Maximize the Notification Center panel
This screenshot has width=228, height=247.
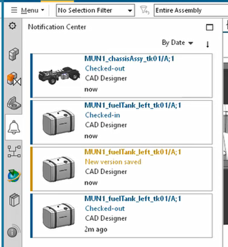209,27
